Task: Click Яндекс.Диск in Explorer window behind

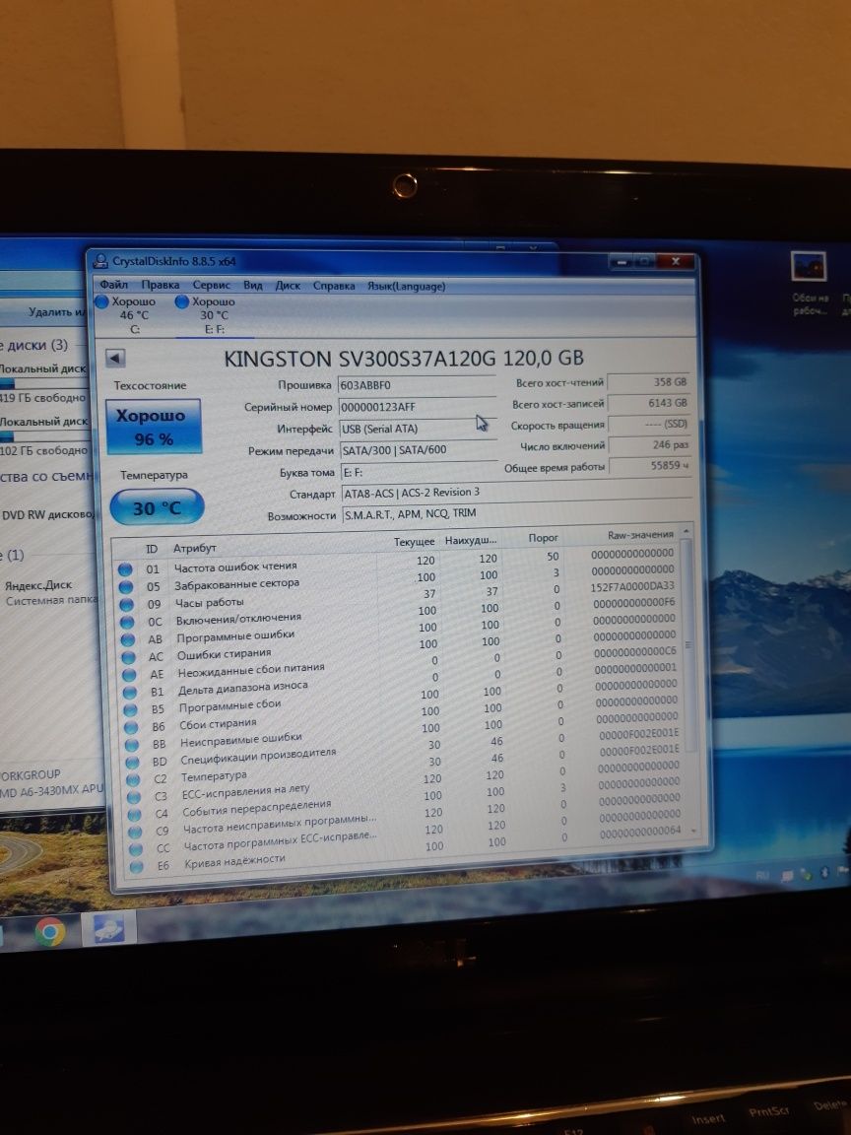Action: click(38, 585)
